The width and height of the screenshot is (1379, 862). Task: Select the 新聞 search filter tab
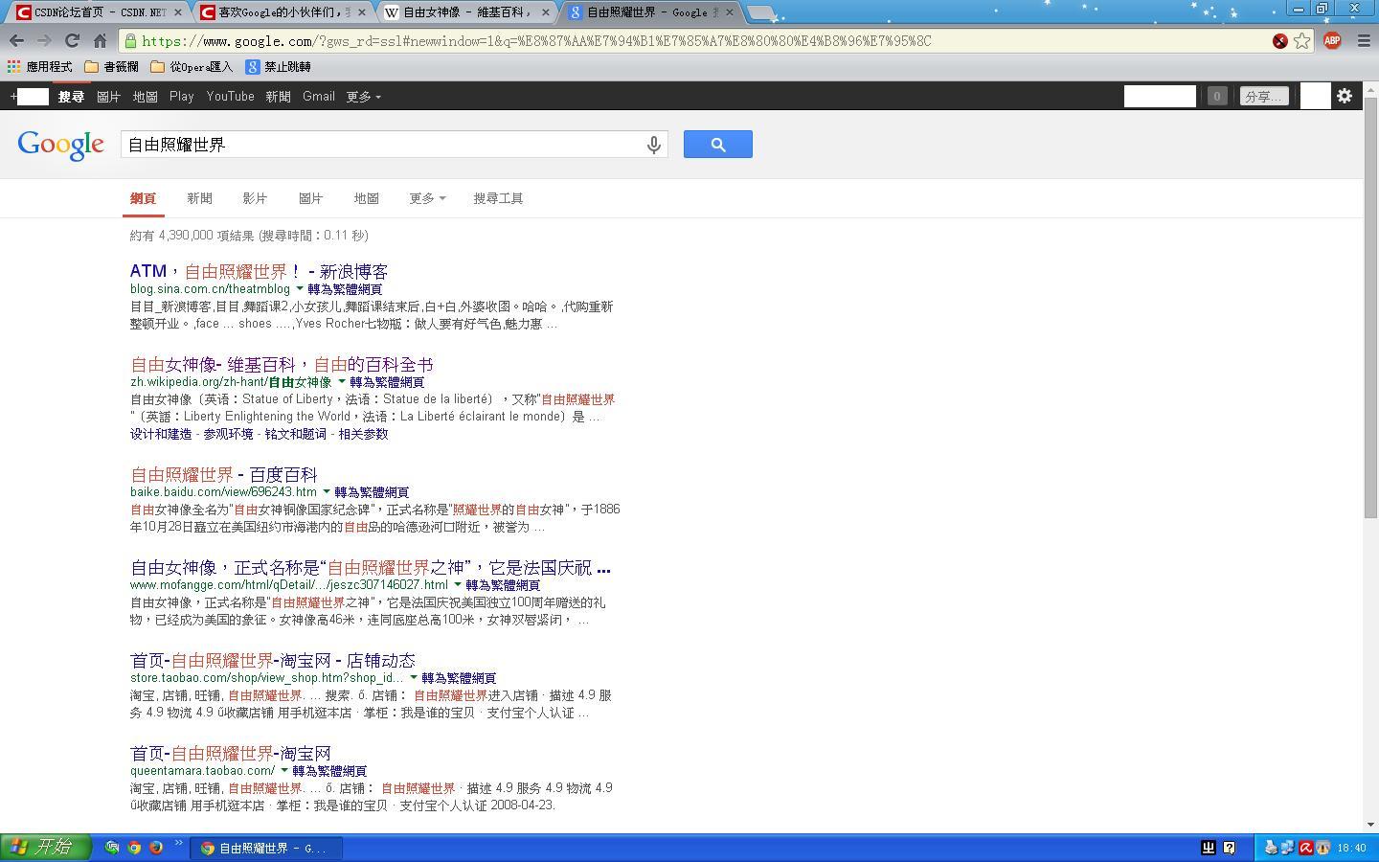[x=199, y=198]
